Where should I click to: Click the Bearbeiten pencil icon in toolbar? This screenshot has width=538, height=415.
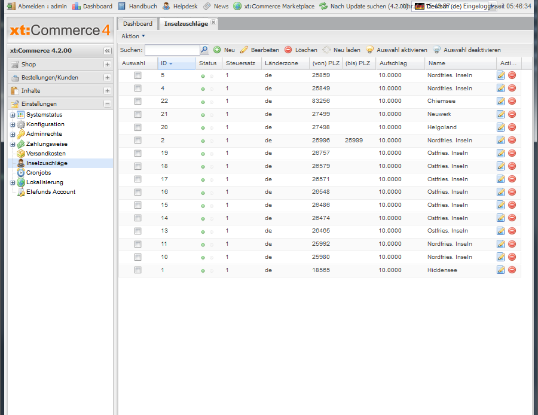244,50
